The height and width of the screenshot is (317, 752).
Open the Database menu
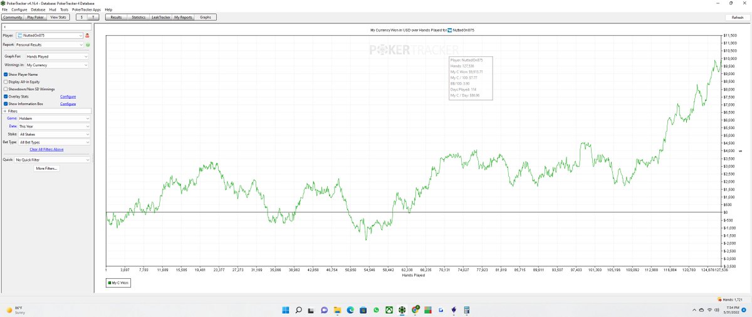(38, 10)
